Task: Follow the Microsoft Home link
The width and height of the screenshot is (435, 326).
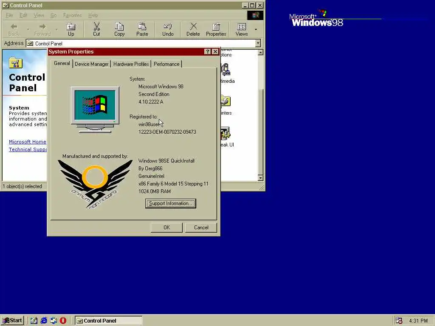Action: 28,142
